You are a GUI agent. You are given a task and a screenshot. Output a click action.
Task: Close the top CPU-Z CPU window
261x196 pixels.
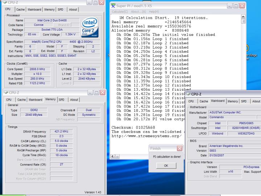[x=101, y=2]
